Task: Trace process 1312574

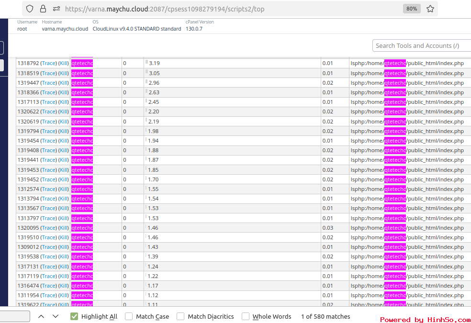Action: [48, 189]
